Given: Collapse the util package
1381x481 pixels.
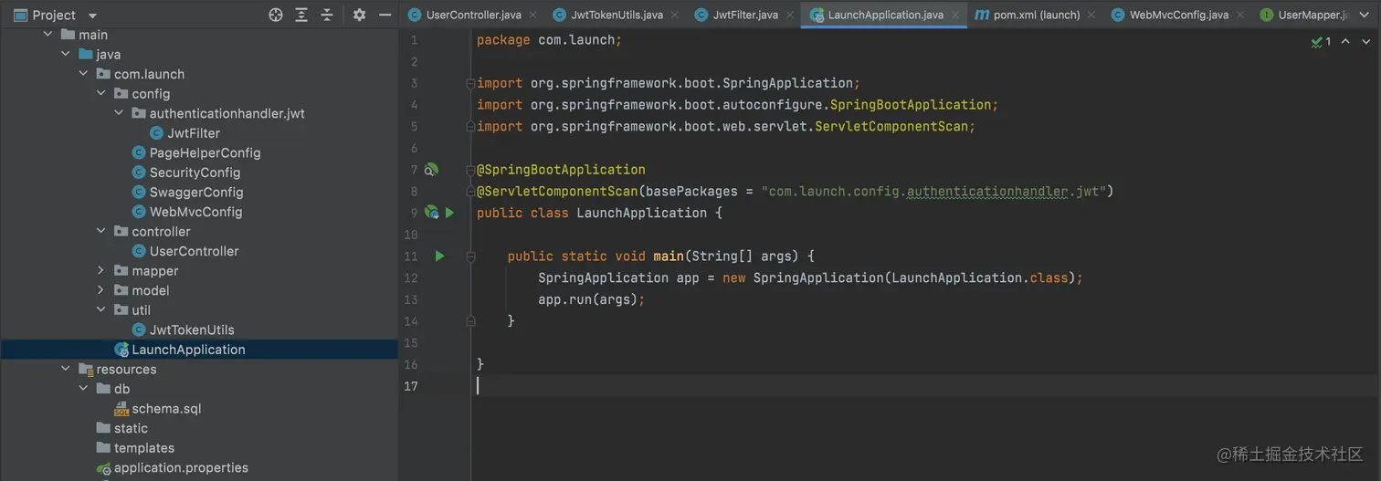Looking at the screenshot, I should [x=101, y=310].
